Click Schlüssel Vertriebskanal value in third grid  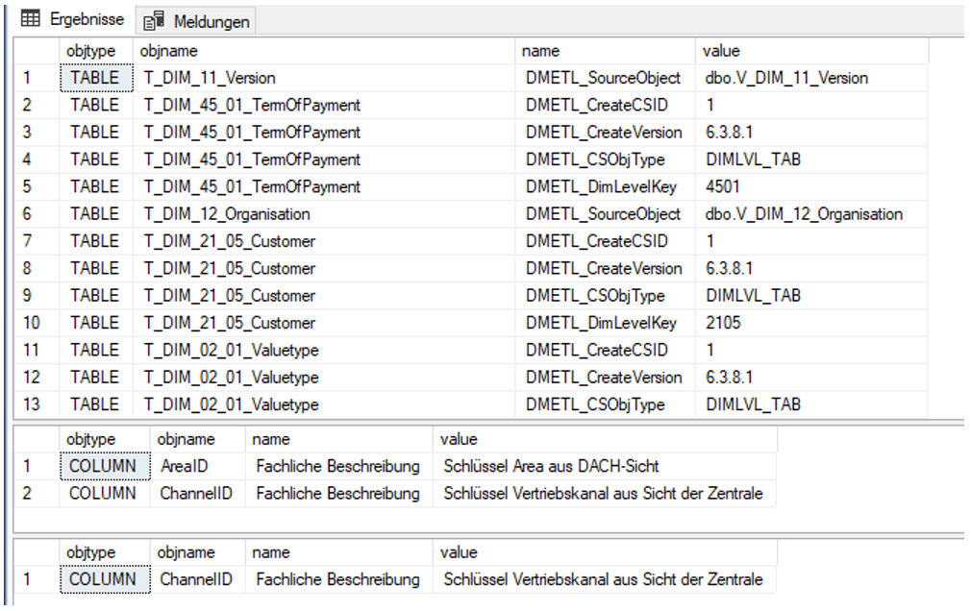[x=605, y=579]
